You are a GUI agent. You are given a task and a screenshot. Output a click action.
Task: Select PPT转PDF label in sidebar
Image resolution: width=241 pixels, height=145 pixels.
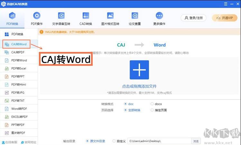(x=18, y=125)
